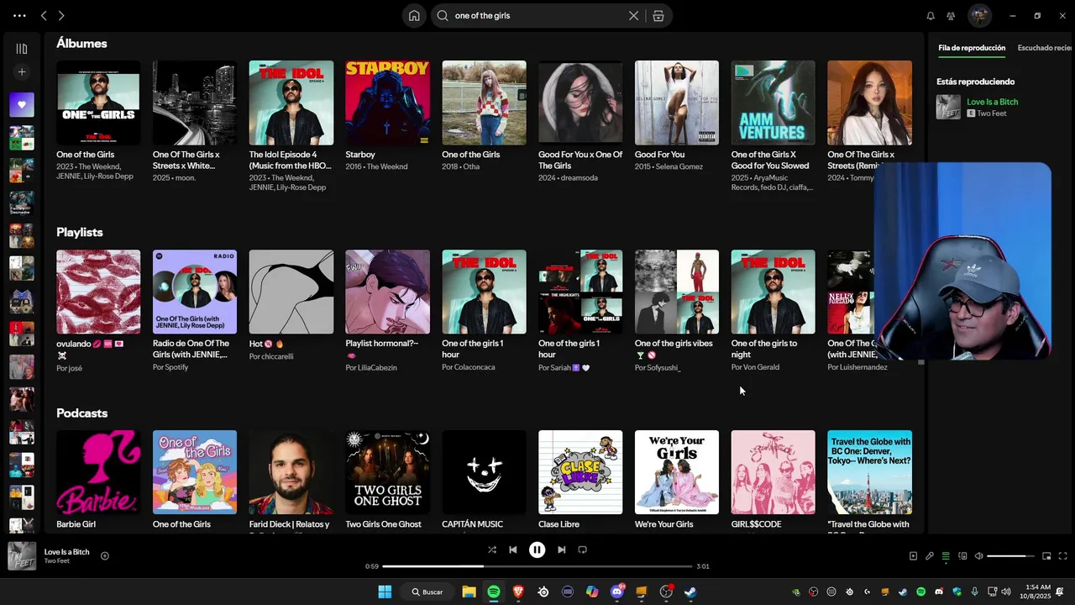Open One of the girls to night playlist
This screenshot has width=1075, height=605.
pyautogui.click(x=773, y=292)
